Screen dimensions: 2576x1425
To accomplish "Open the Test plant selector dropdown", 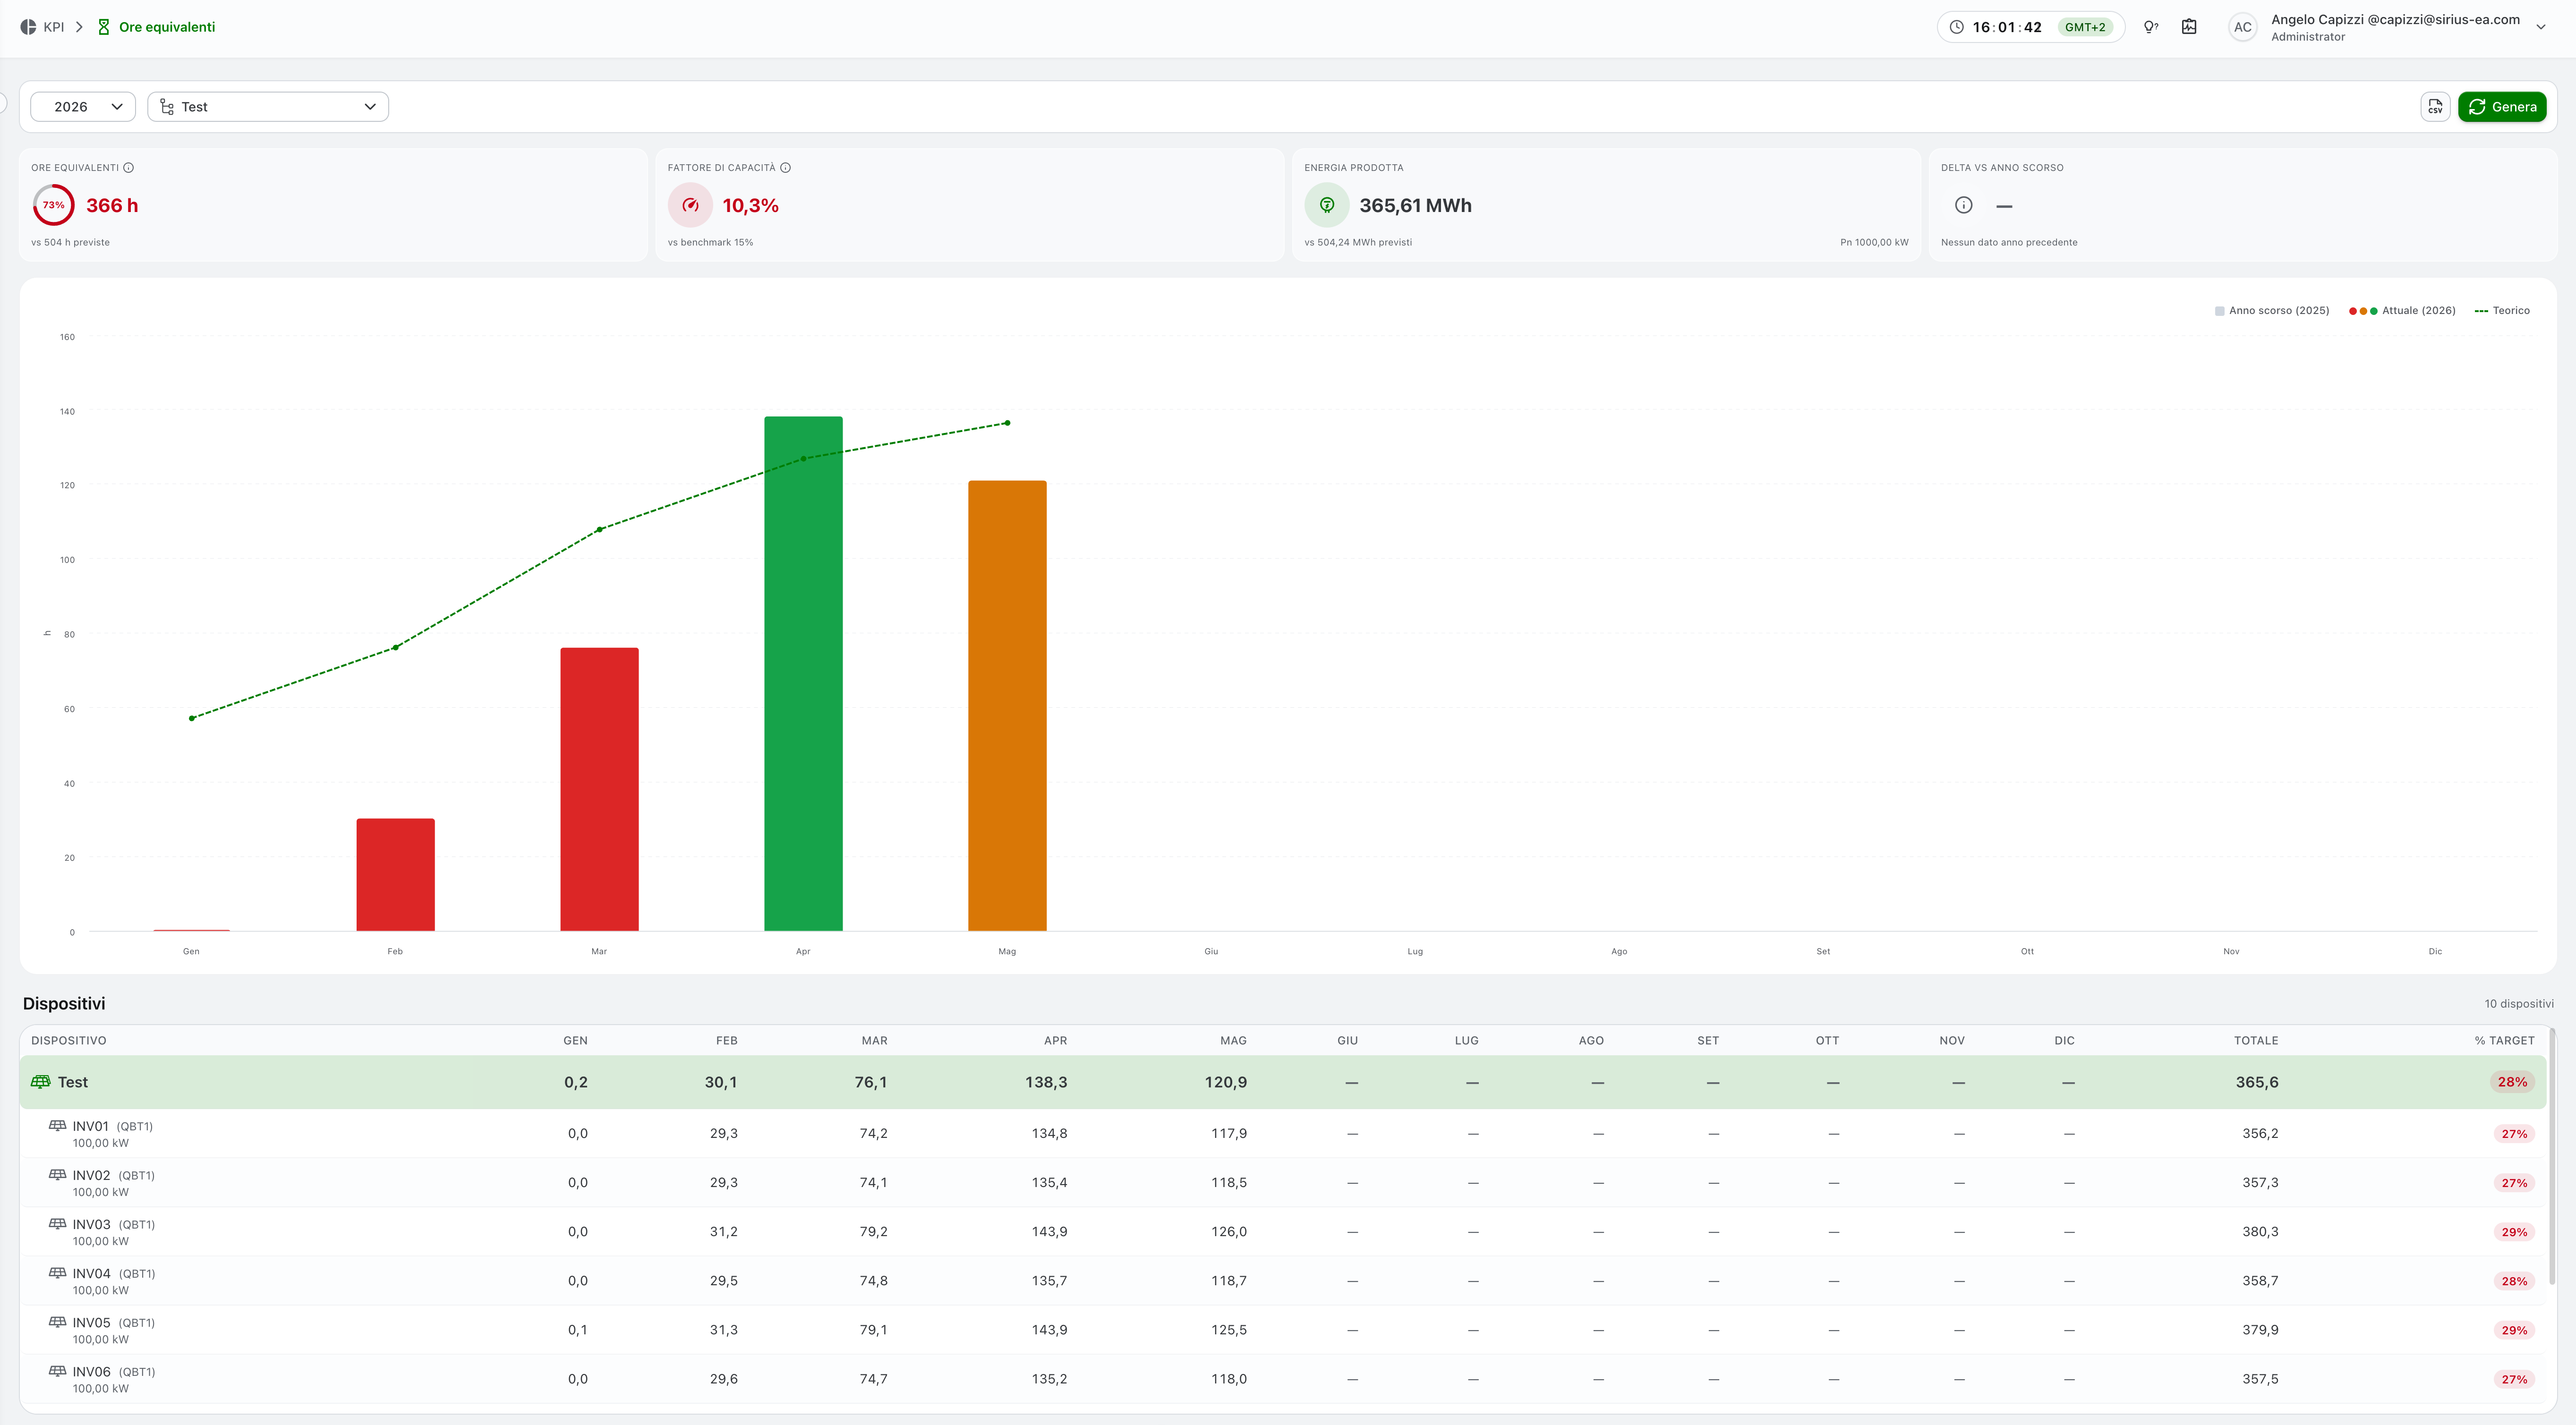I will point(268,107).
